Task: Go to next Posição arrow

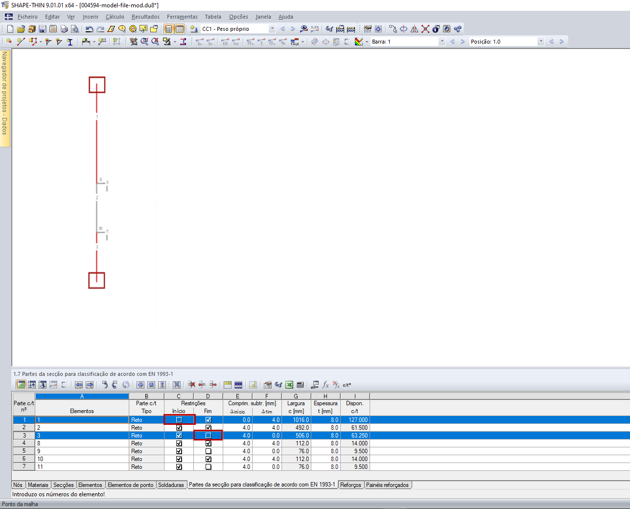Action: [x=561, y=42]
